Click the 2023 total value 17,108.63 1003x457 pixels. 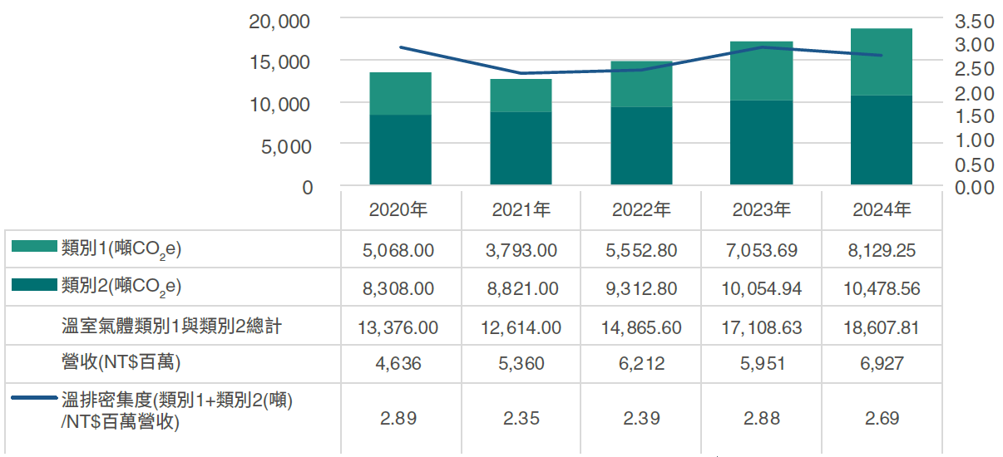(762, 327)
